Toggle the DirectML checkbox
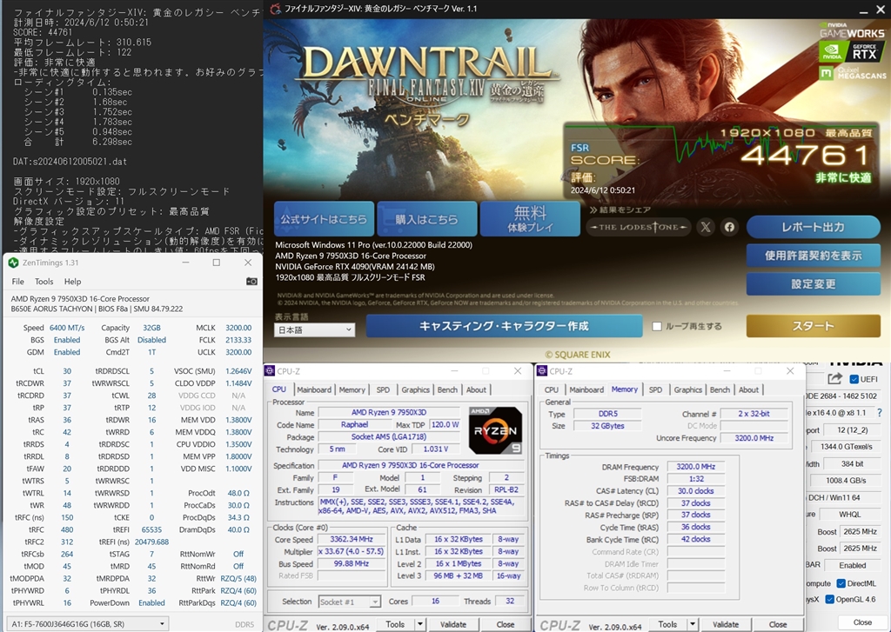 [841, 582]
